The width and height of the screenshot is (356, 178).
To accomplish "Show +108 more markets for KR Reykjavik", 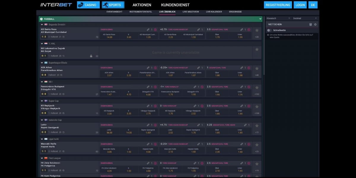I will 257,113.
